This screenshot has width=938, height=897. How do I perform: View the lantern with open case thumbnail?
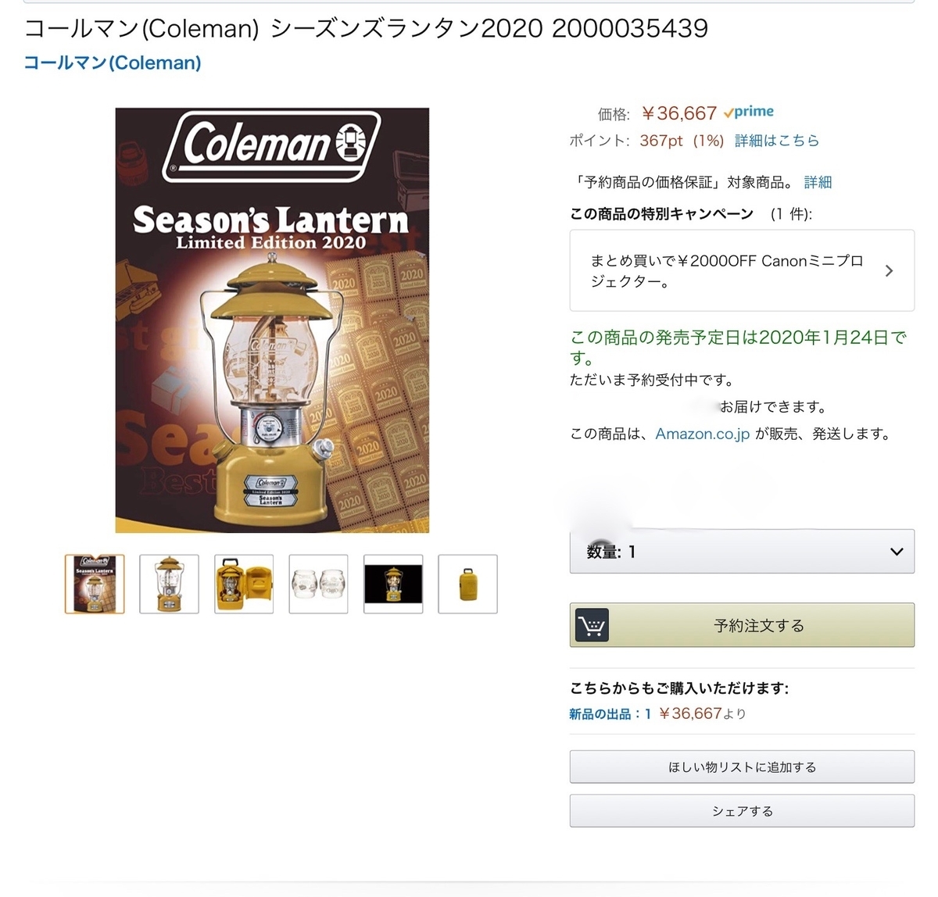(x=244, y=584)
